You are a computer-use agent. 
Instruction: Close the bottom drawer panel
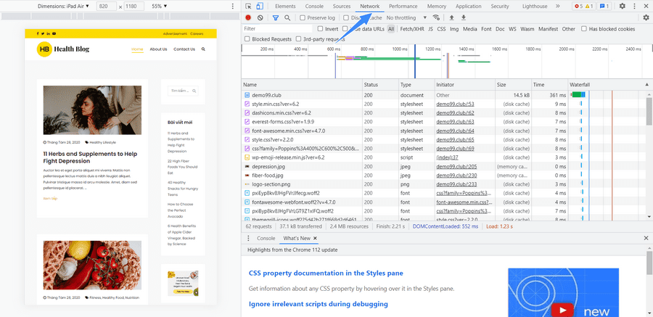click(x=646, y=238)
